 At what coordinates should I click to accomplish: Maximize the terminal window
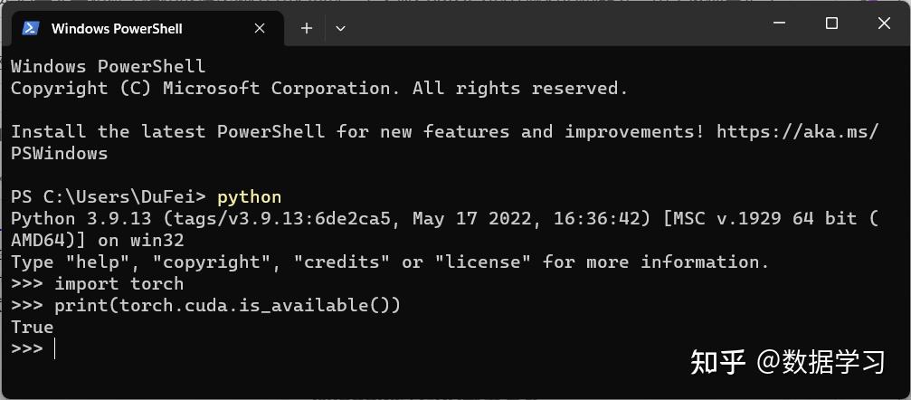pyautogui.click(x=831, y=24)
